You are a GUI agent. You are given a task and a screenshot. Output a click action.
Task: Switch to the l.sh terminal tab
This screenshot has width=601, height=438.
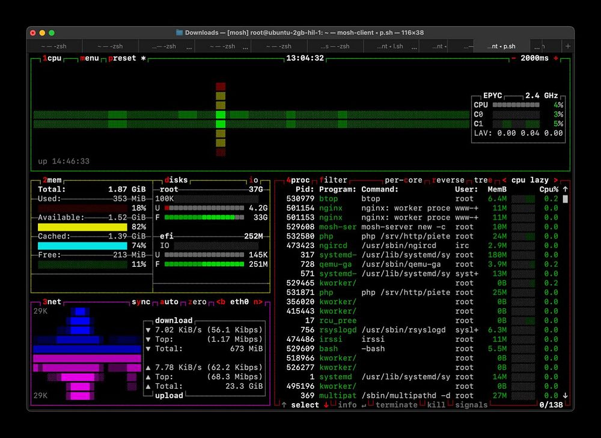coord(390,46)
